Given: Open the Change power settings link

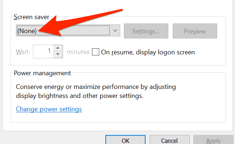Looking at the screenshot, I should tap(49, 109).
